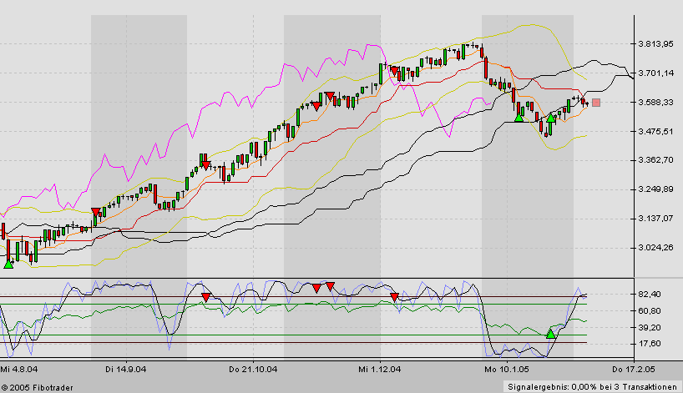
Task: Click the Do 17.2.05 date label
Action: pyautogui.click(x=631, y=368)
